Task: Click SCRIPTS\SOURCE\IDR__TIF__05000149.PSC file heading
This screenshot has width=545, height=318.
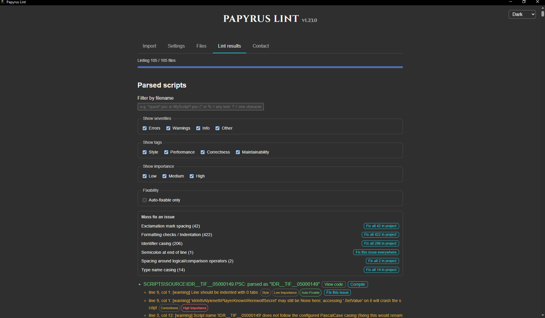Action: click(x=231, y=284)
